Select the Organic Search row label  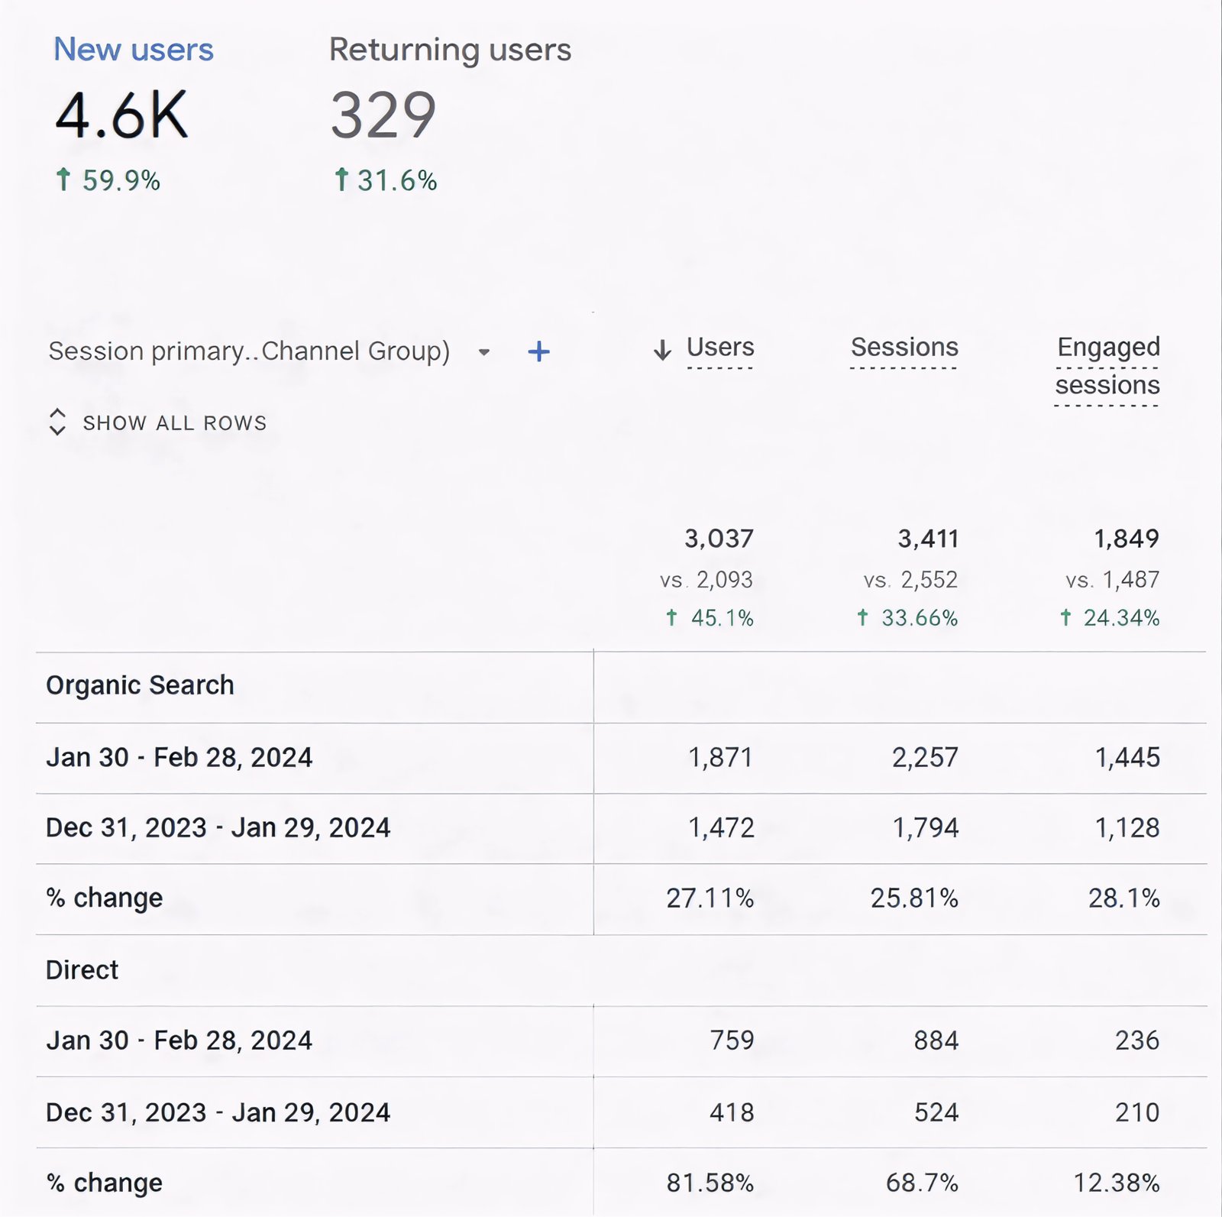[x=141, y=685]
